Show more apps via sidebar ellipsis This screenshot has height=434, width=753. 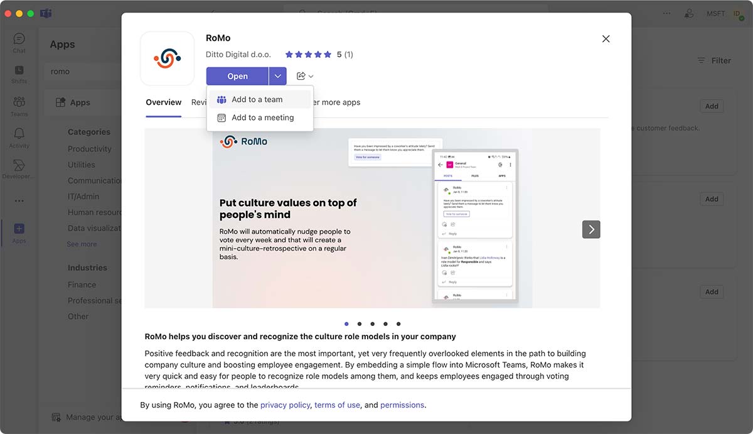19,201
